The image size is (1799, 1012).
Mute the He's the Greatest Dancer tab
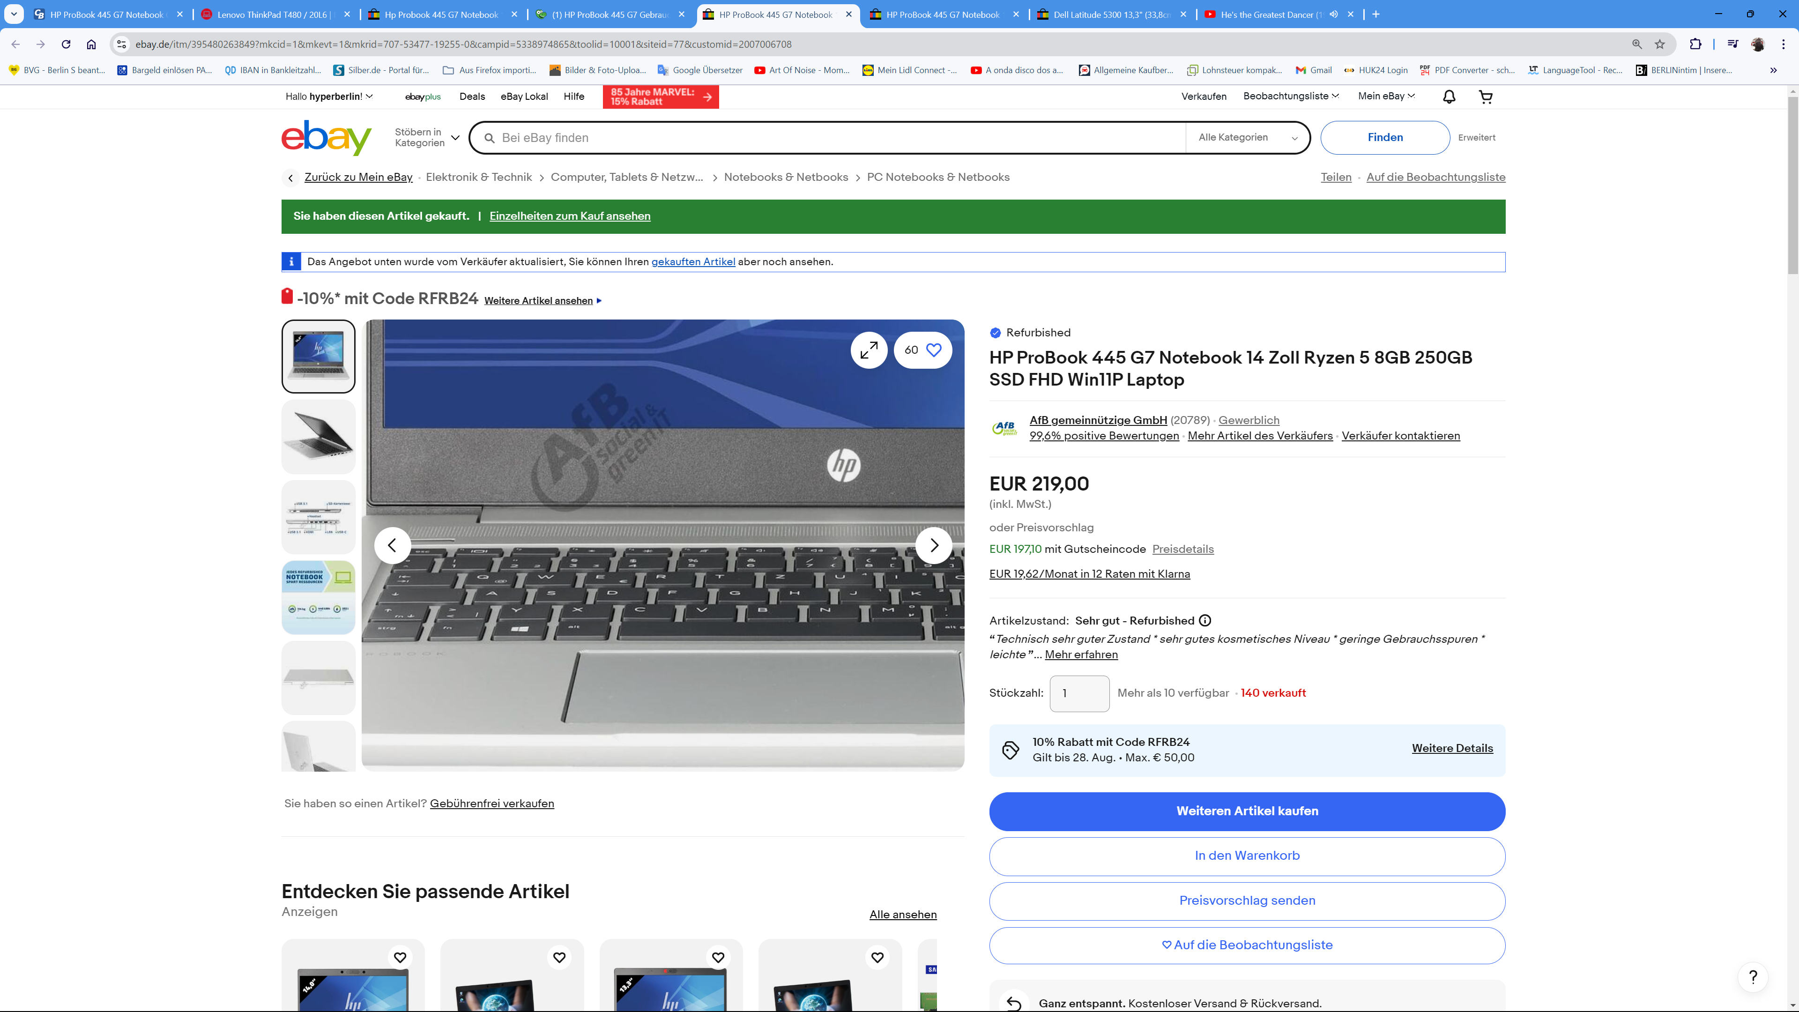[1333, 14]
